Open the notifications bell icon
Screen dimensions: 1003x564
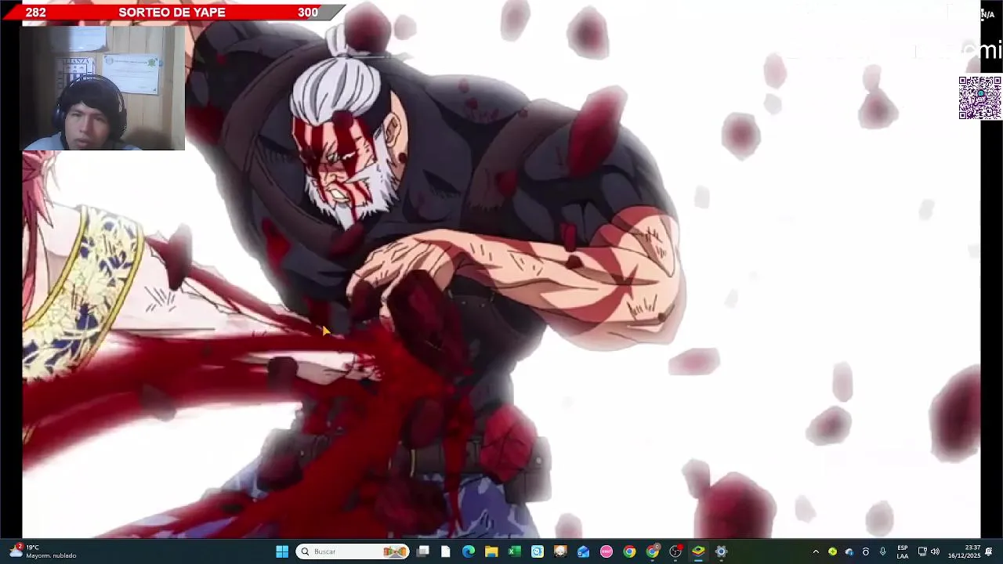pyautogui.click(x=989, y=551)
